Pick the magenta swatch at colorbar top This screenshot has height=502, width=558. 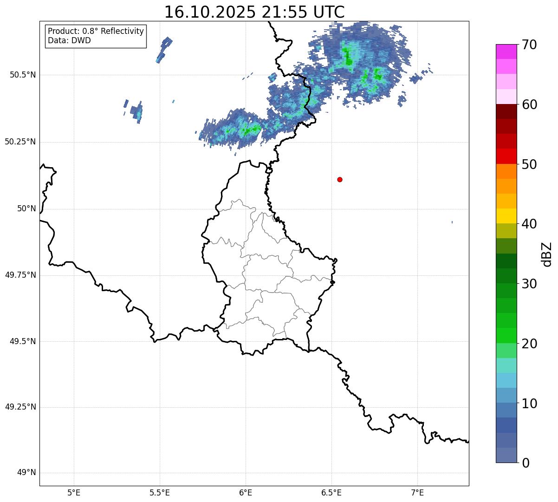click(x=506, y=52)
